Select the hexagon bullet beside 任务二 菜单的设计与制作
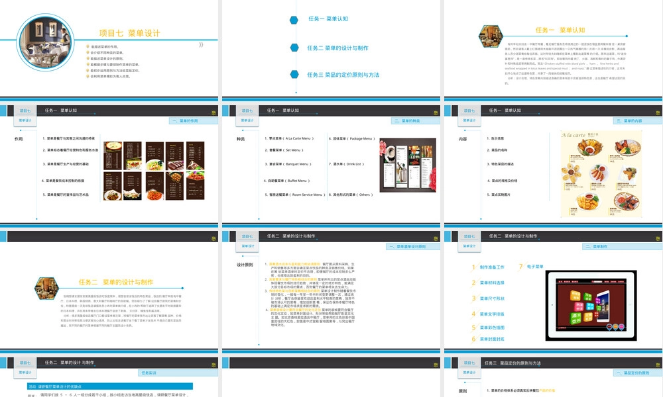This screenshot has width=663, height=397. 294,48
